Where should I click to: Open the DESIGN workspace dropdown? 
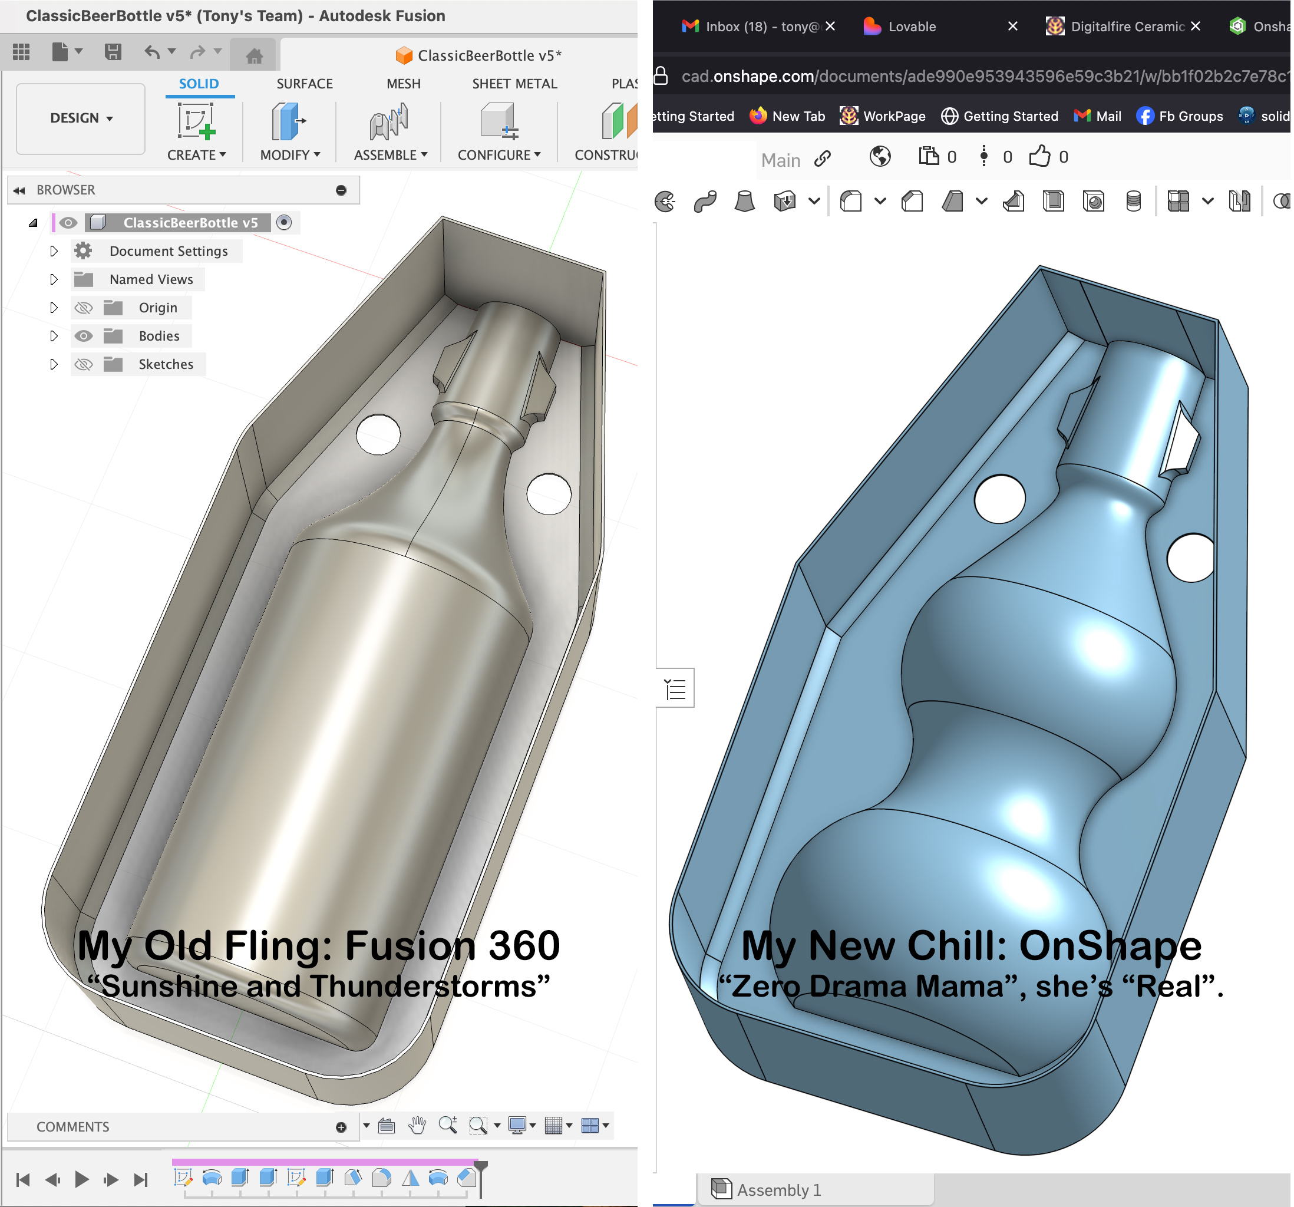[81, 118]
